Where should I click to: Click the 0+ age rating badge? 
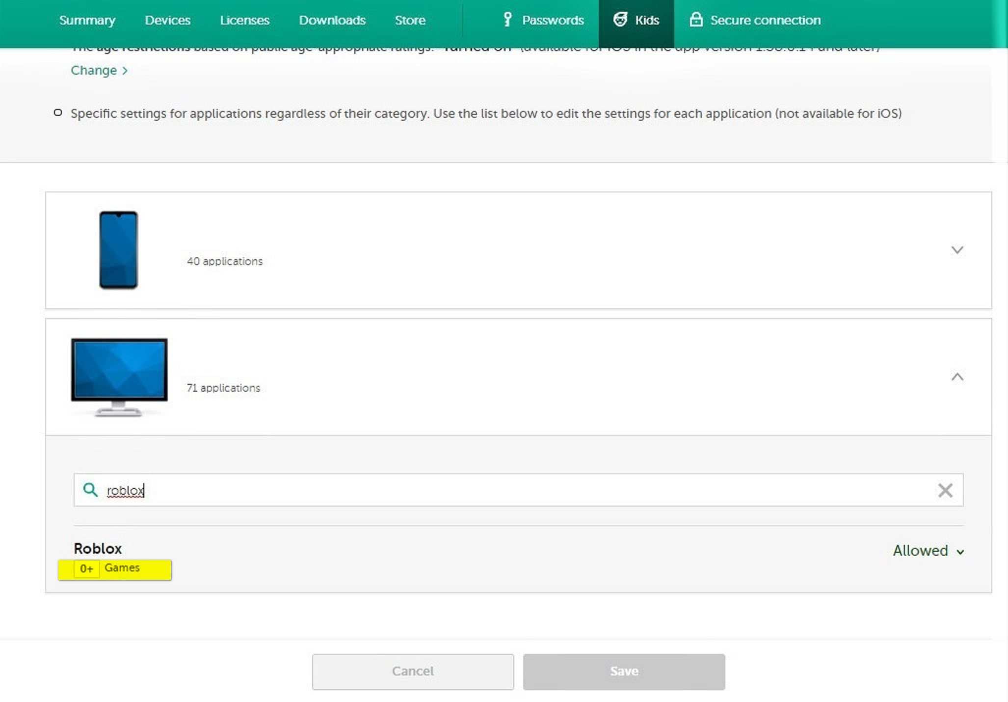coord(86,568)
